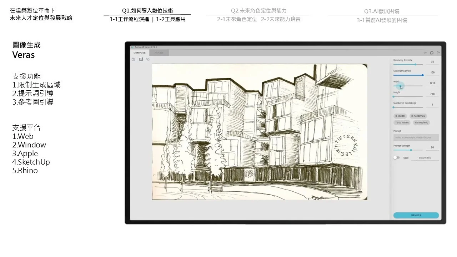
Task: Select the Atmospheric chip
Action: 421,122
